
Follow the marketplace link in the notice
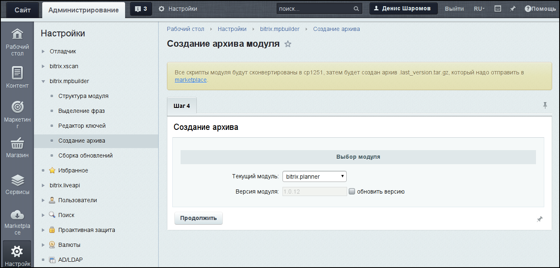(x=191, y=80)
